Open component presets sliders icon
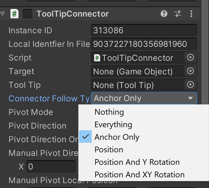 pyautogui.click(x=178, y=14)
